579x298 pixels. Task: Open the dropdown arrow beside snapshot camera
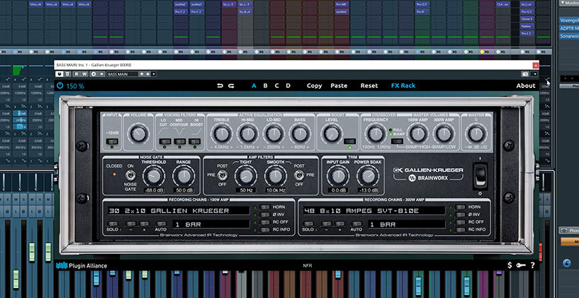534,74
